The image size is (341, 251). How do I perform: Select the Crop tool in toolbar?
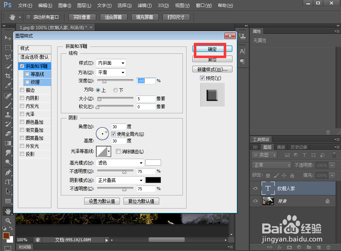pos(8,76)
